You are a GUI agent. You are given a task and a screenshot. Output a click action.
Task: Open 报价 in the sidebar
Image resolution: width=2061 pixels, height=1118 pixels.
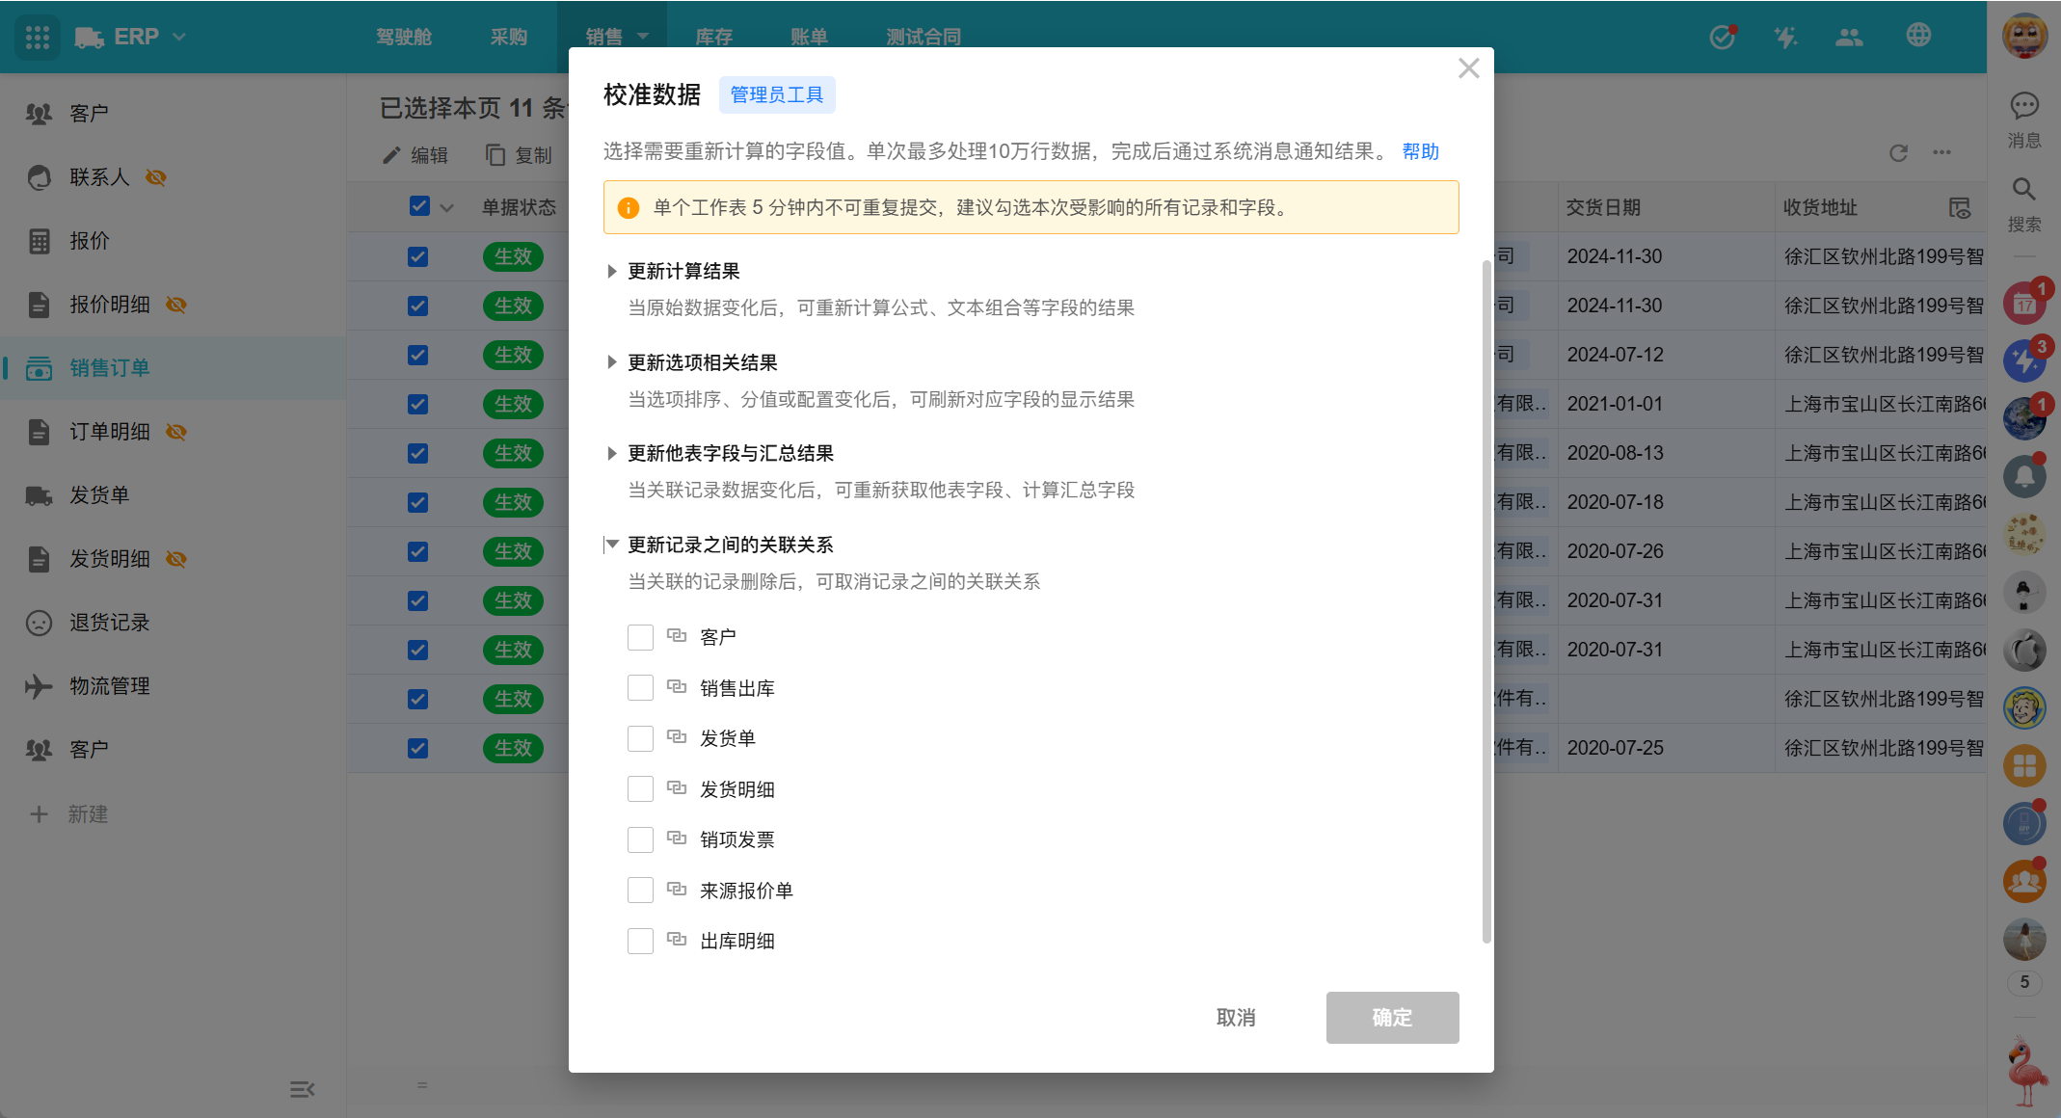point(174,241)
